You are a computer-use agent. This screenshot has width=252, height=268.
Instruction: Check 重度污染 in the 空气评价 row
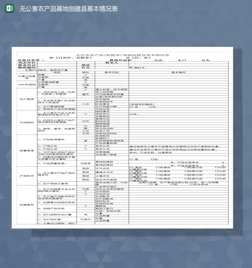(131, 169)
